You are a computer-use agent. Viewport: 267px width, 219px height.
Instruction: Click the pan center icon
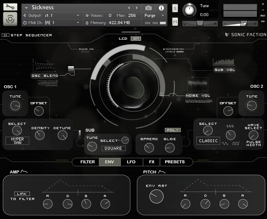(x=200, y=24)
